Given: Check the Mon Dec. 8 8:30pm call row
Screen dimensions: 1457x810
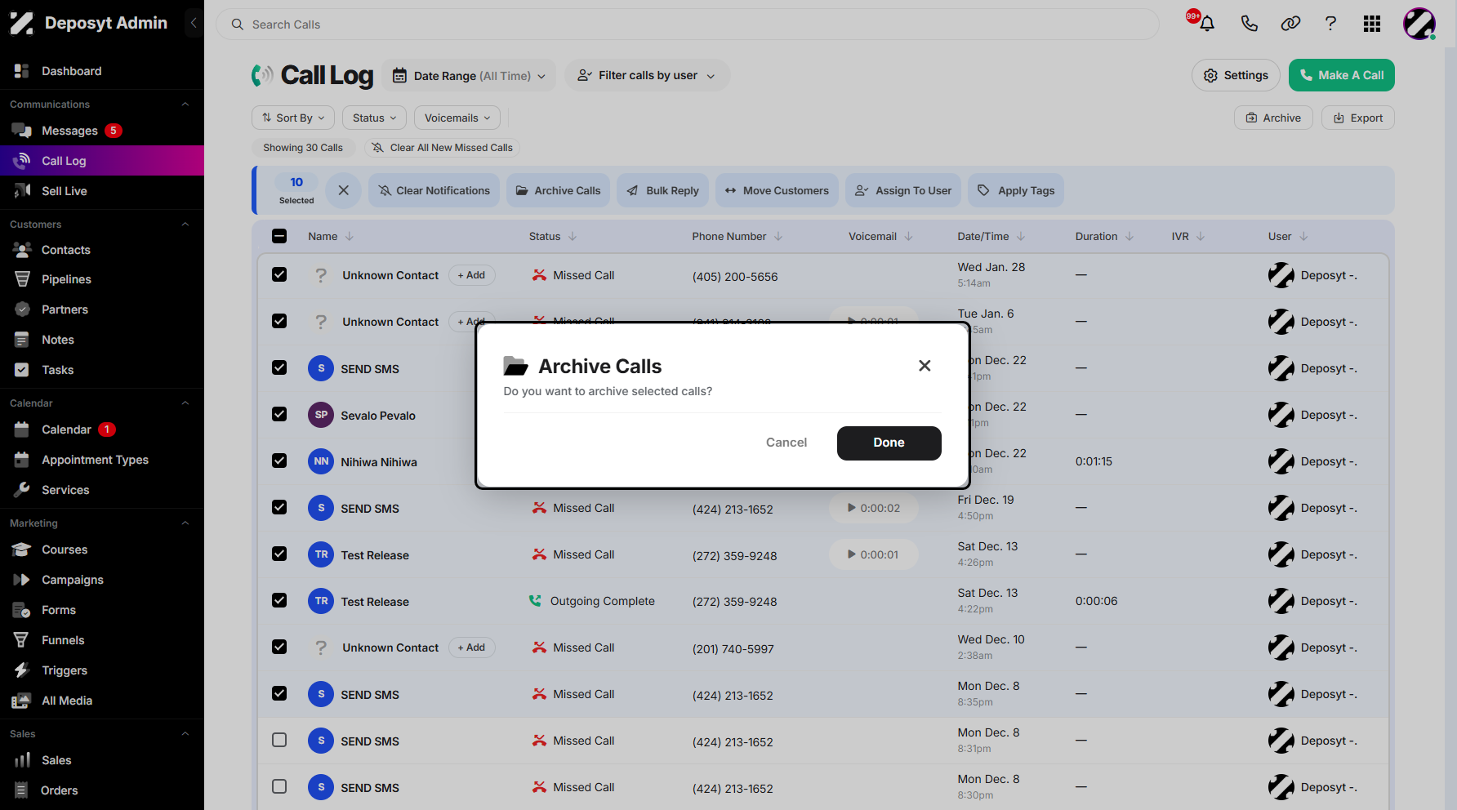Looking at the screenshot, I should 279,786.
